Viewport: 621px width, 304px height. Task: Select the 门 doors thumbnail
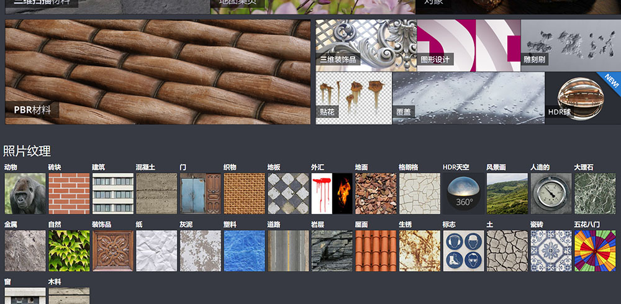201,193
